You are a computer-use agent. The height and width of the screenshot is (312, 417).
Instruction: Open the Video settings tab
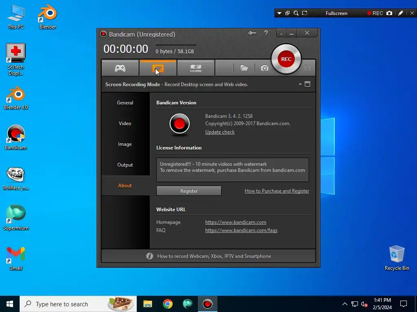pos(125,123)
